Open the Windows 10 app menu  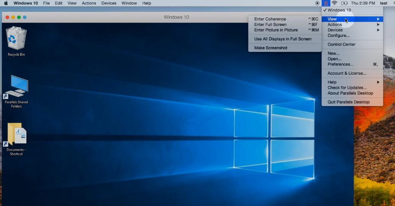[x=26, y=3]
